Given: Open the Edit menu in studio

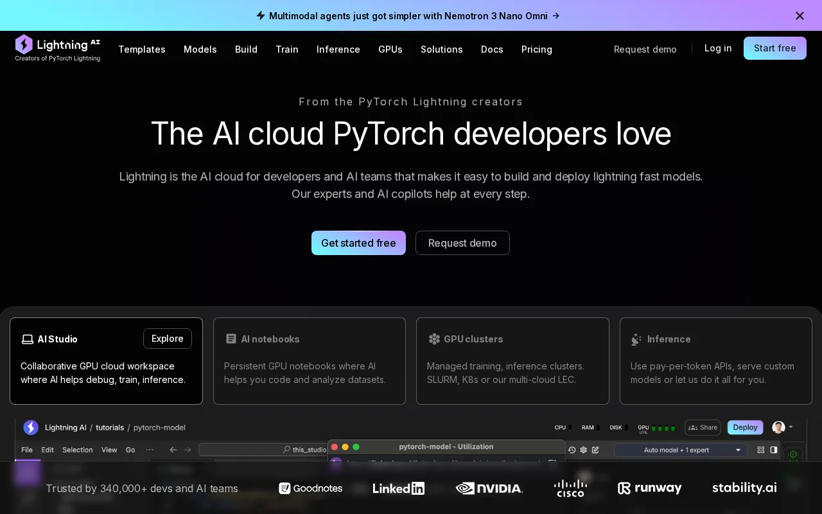Looking at the screenshot, I should [48, 450].
